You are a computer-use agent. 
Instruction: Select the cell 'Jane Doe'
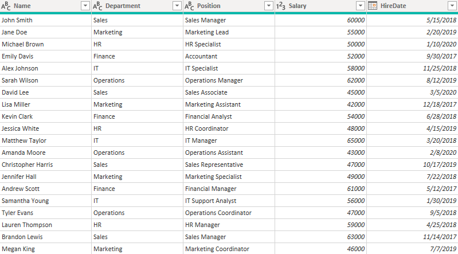[x=45, y=32]
